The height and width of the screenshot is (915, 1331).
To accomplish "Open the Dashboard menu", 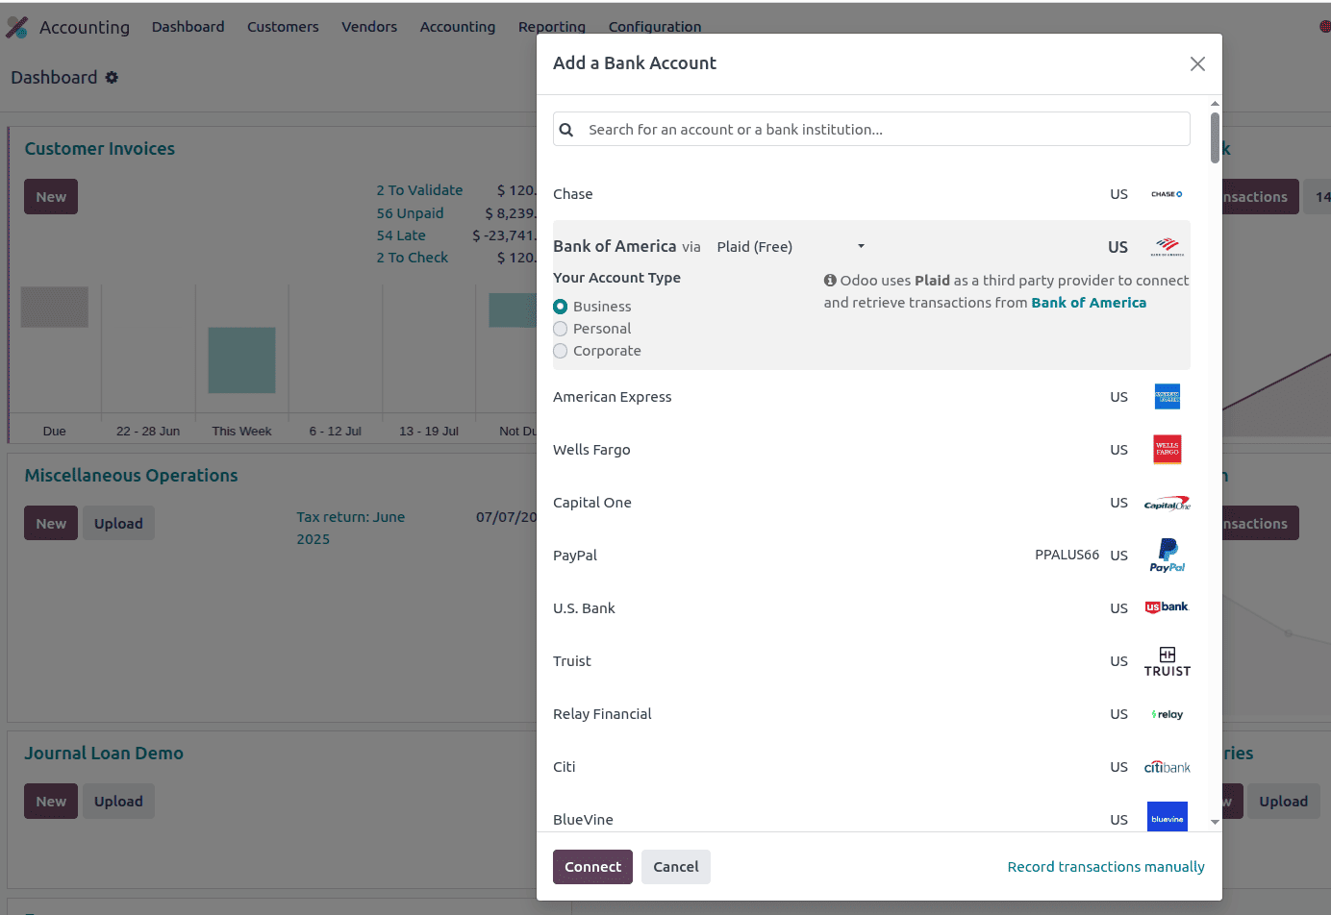I will coord(188,27).
